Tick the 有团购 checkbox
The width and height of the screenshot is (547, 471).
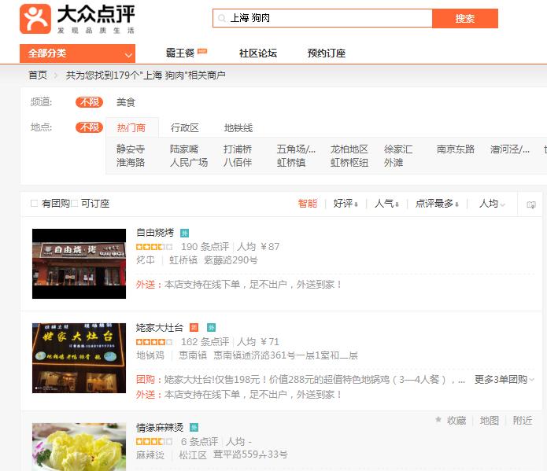[34, 203]
